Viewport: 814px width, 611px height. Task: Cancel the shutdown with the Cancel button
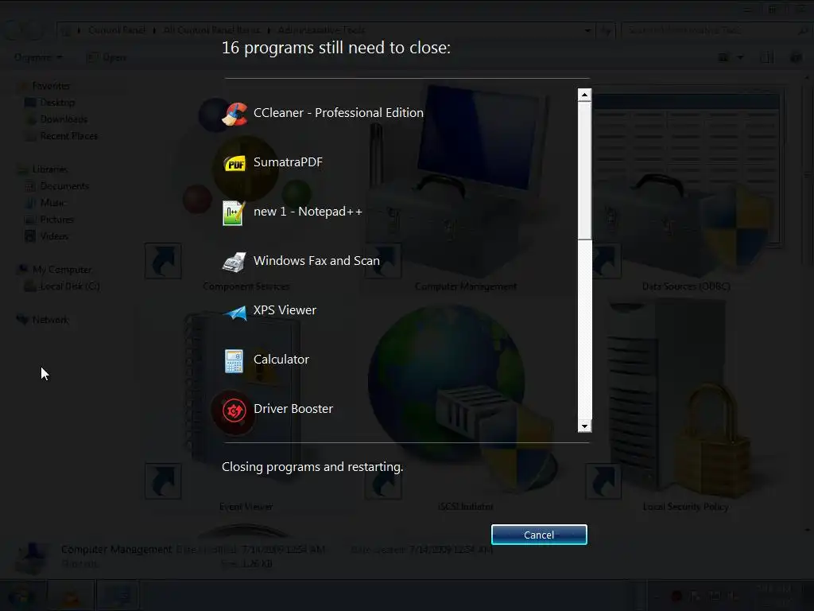pyautogui.click(x=539, y=535)
